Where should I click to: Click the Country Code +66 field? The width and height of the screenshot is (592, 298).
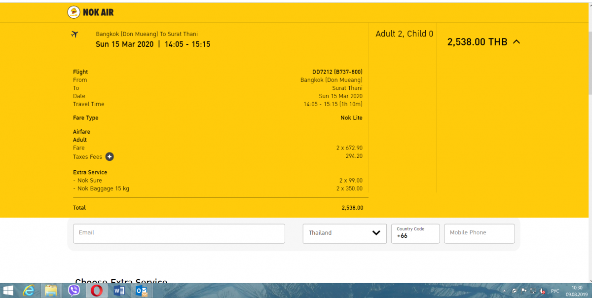coord(415,233)
